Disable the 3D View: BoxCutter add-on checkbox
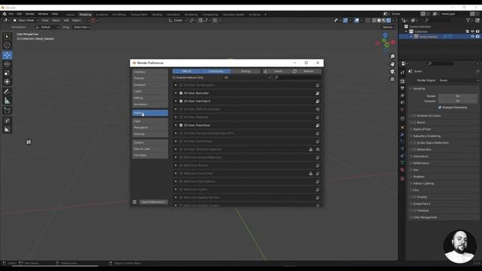The image size is (482, 271). (x=181, y=93)
